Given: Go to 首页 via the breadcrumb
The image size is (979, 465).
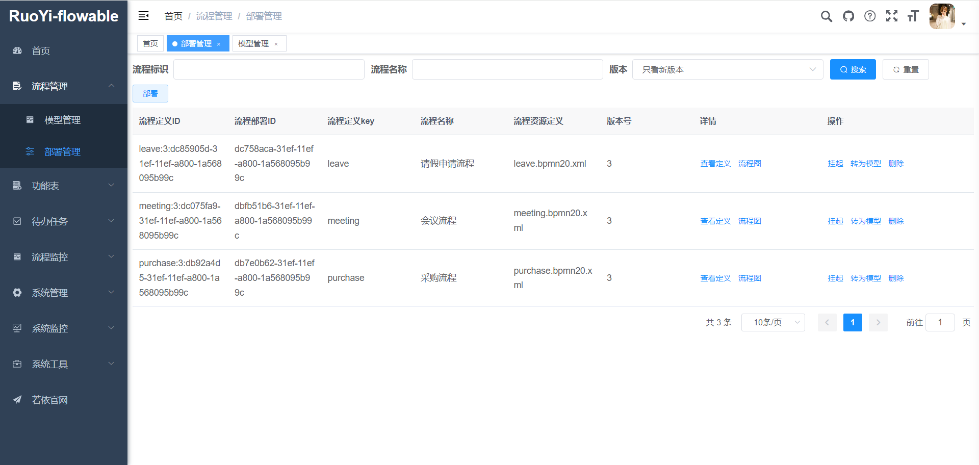Looking at the screenshot, I should click(x=173, y=16).
